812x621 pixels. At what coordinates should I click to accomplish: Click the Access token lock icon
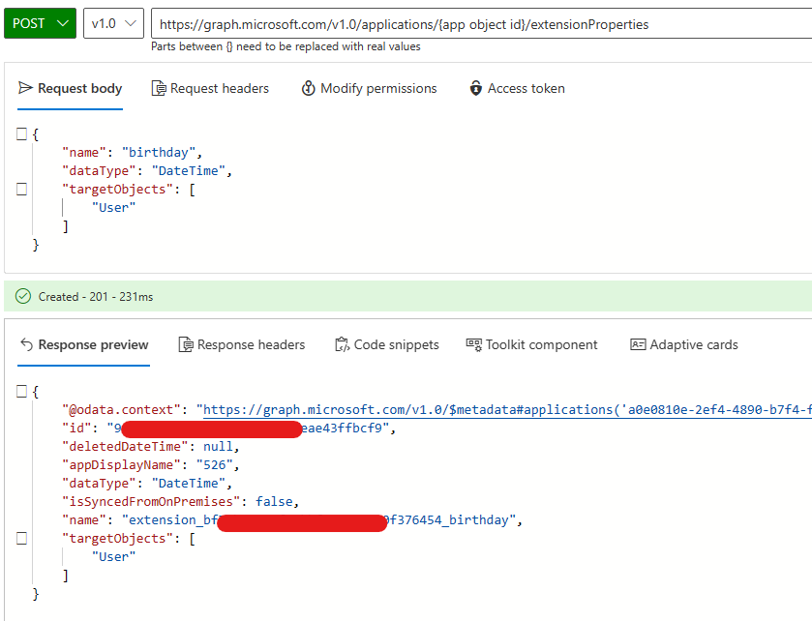475,88
